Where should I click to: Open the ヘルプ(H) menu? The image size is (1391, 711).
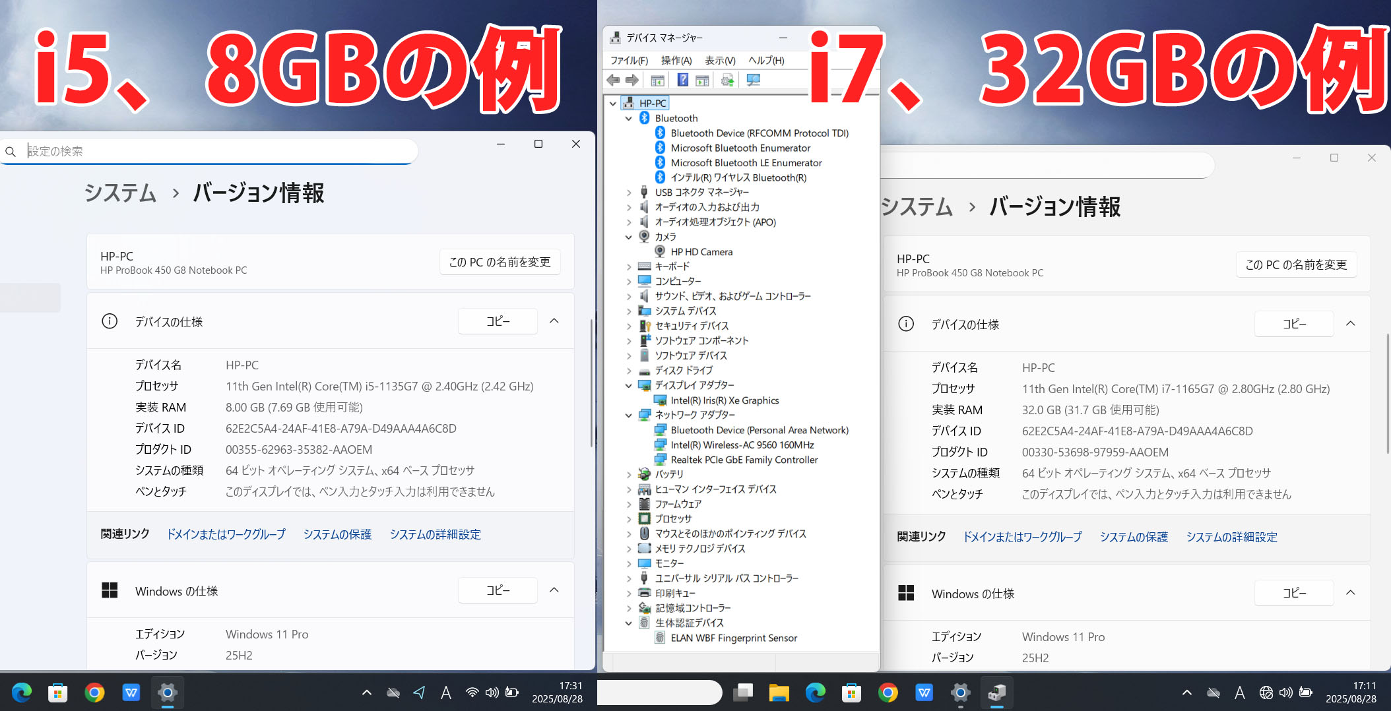pos(766,61)
